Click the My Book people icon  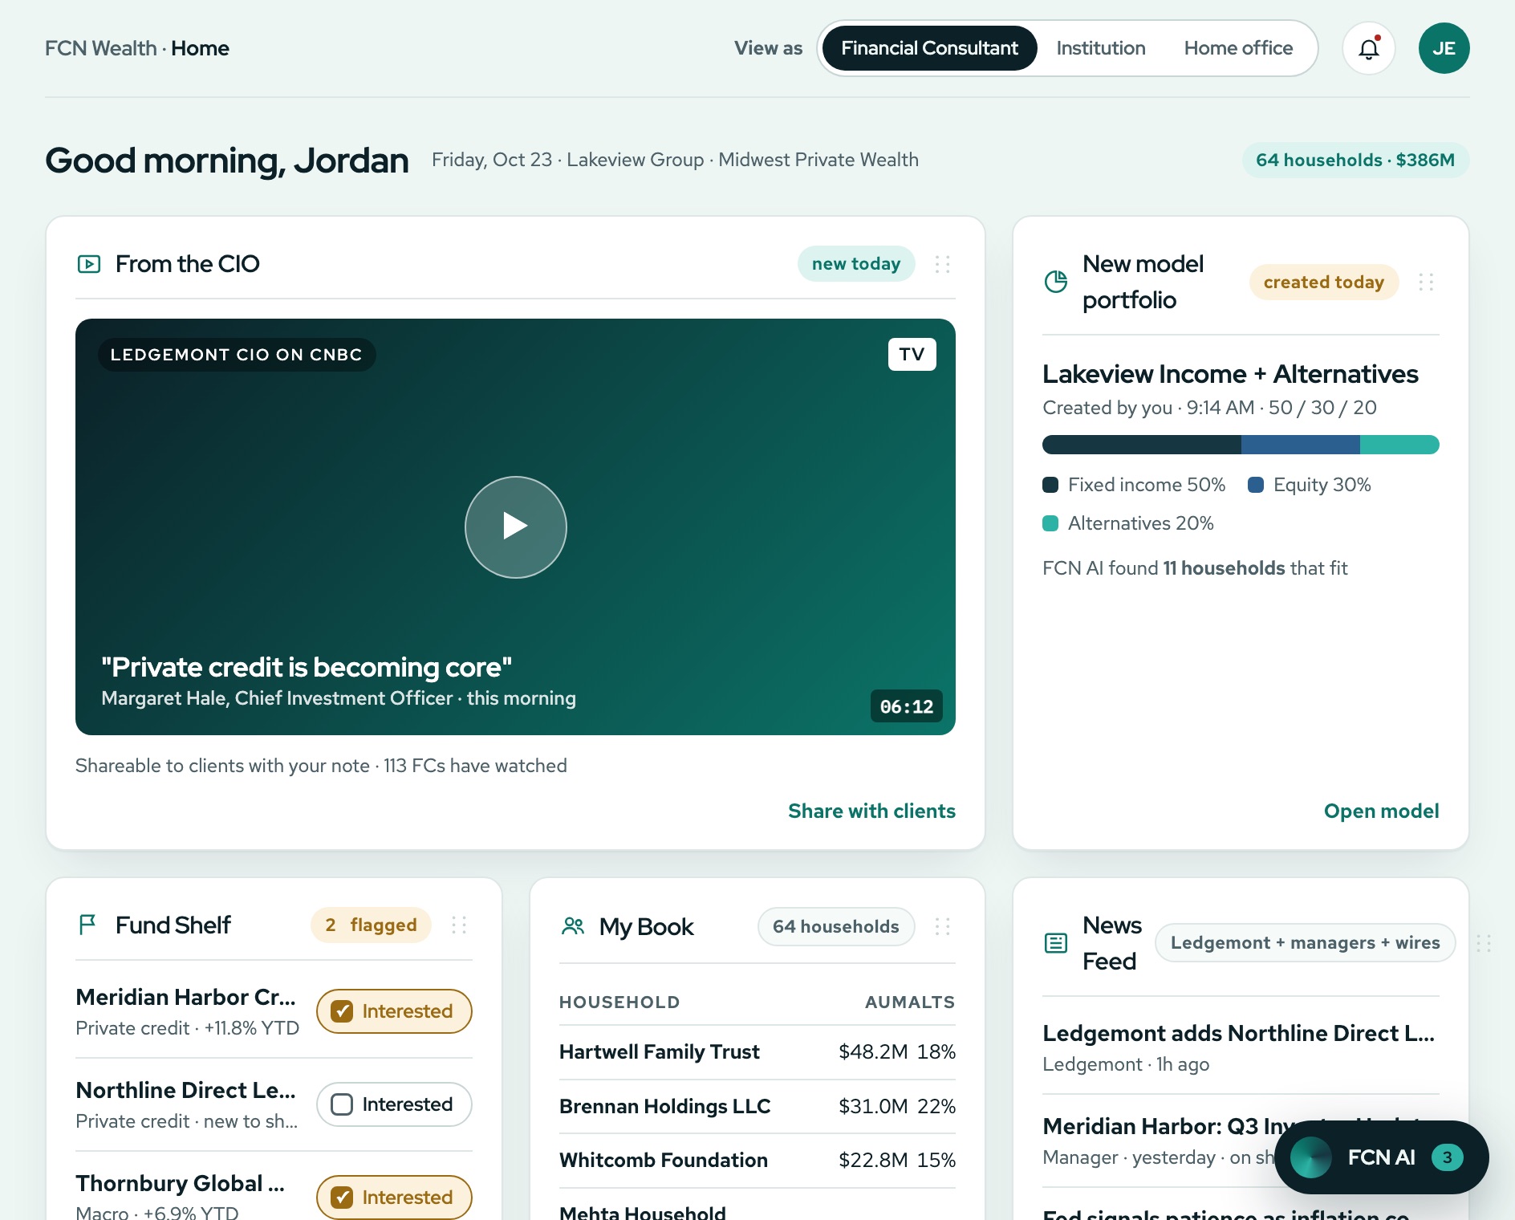(573, 926)
